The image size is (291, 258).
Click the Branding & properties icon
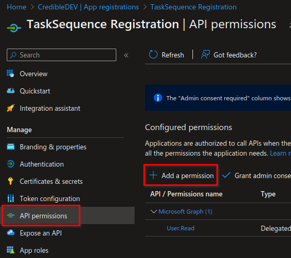coord(10,147)
